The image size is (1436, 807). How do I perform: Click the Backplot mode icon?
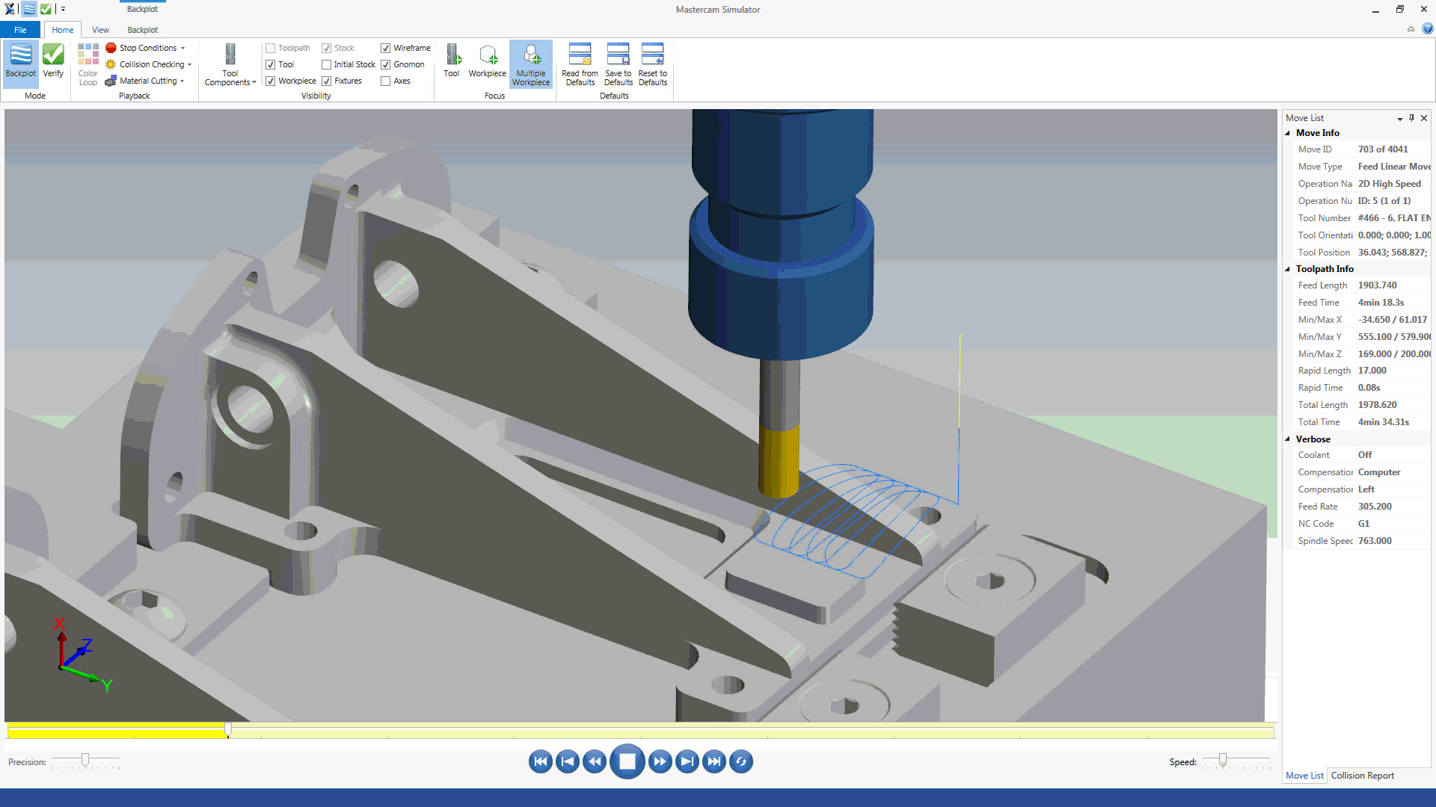[x=20, y=60]
